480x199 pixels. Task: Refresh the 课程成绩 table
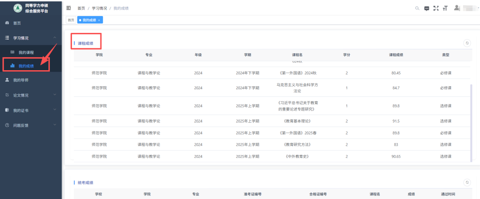click(x=467, y=43)
